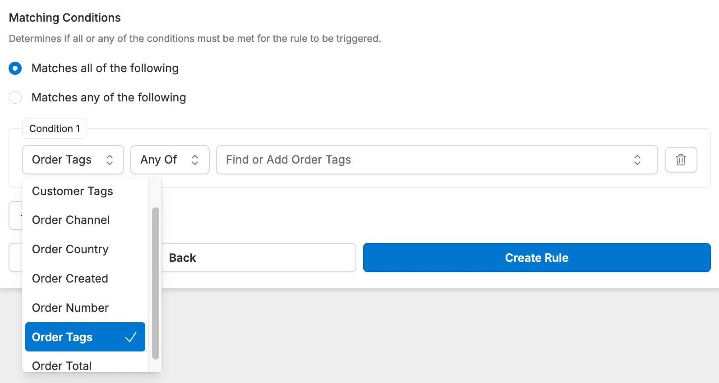
Task: Pick Order Total at the bottom of the list
Action: pyautogui.click(x=62, y=365)
